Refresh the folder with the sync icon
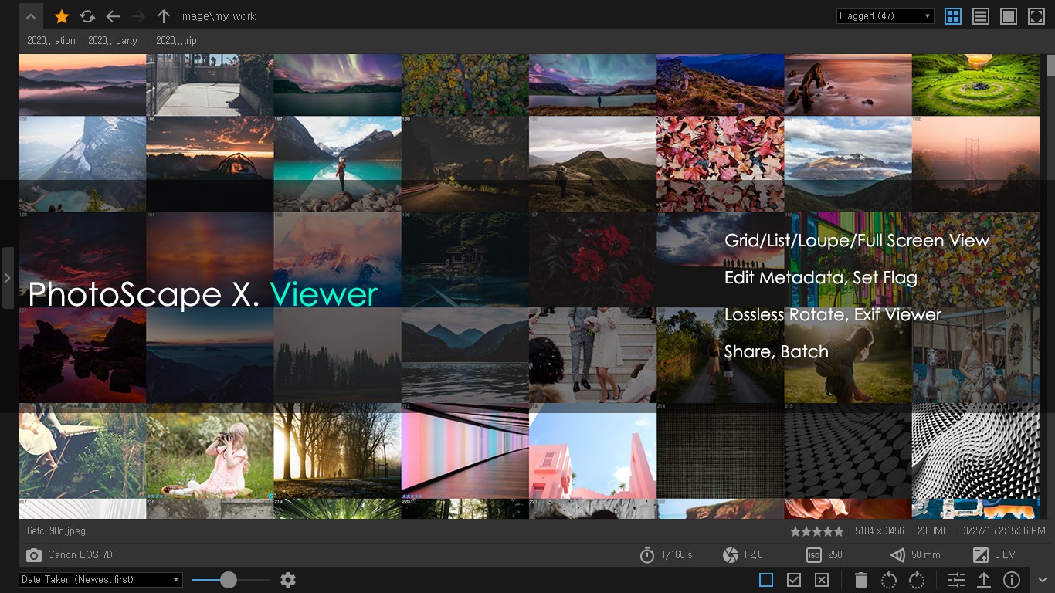The image size is (1055, 593). 87,16
